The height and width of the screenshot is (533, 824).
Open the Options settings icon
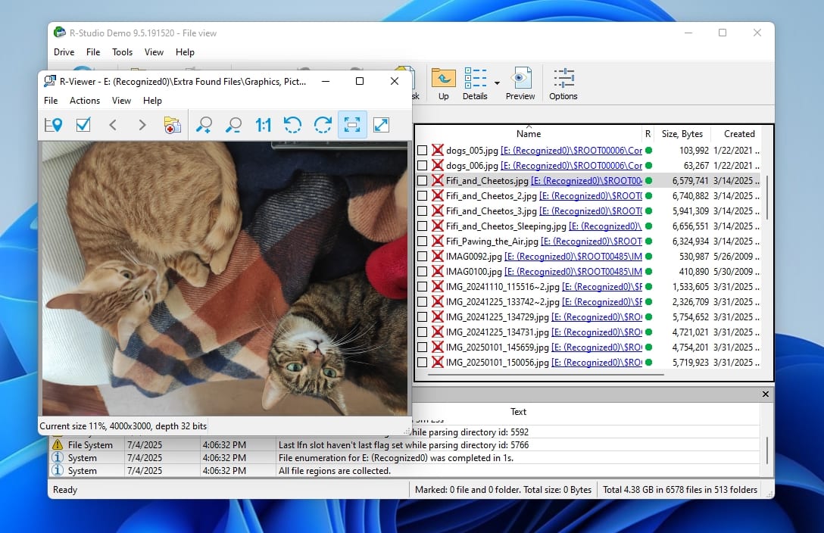563,83
